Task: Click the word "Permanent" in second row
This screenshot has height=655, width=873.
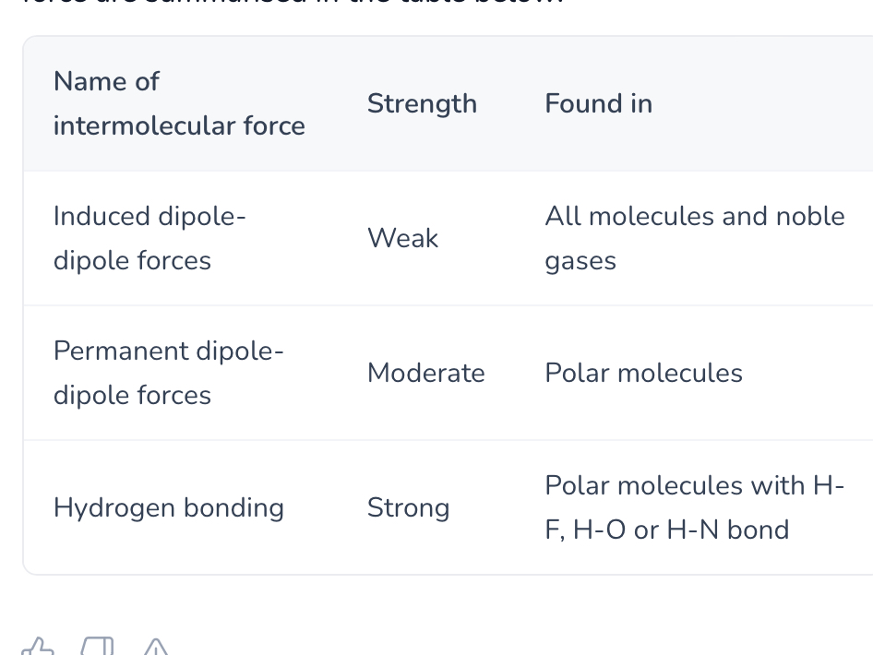Action: (117, 351)
